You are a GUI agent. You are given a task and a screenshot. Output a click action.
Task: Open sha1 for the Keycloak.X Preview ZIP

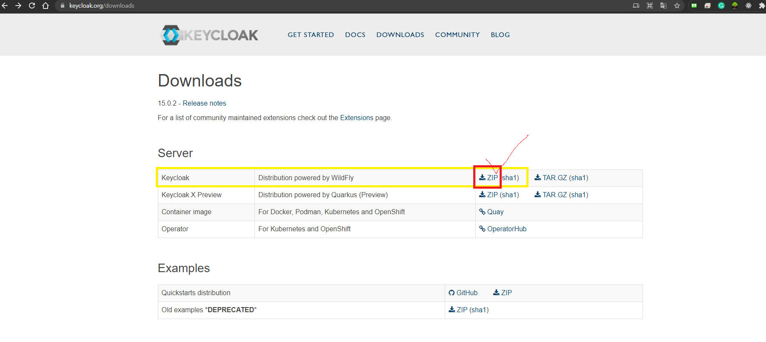coord(509,195)
